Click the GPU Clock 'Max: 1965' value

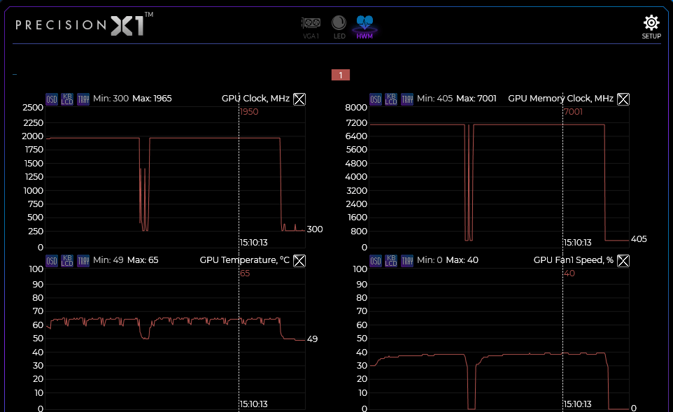(x=152, y=99)
